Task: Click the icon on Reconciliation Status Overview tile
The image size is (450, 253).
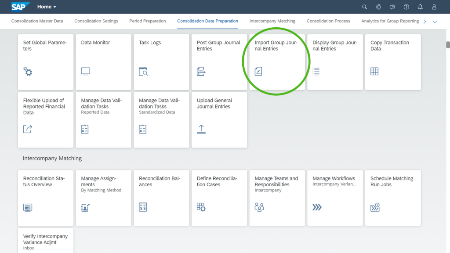Action: coord(28,207)
